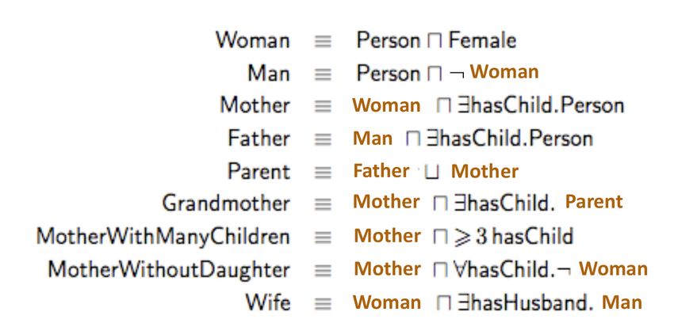Select the word Female in Woman definition

click(482, 40)
